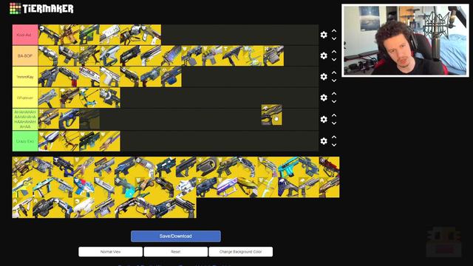
Task: Move Crazy Exo tier down with arrow
Action: click(x=334, y=145)
